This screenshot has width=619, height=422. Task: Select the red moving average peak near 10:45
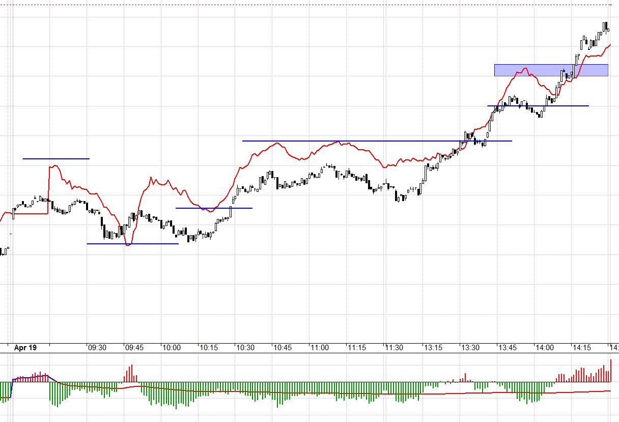coord(276,143)
